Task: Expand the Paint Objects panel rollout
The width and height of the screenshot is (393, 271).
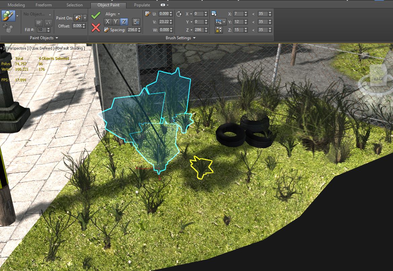Action: (x=44, y=38)
